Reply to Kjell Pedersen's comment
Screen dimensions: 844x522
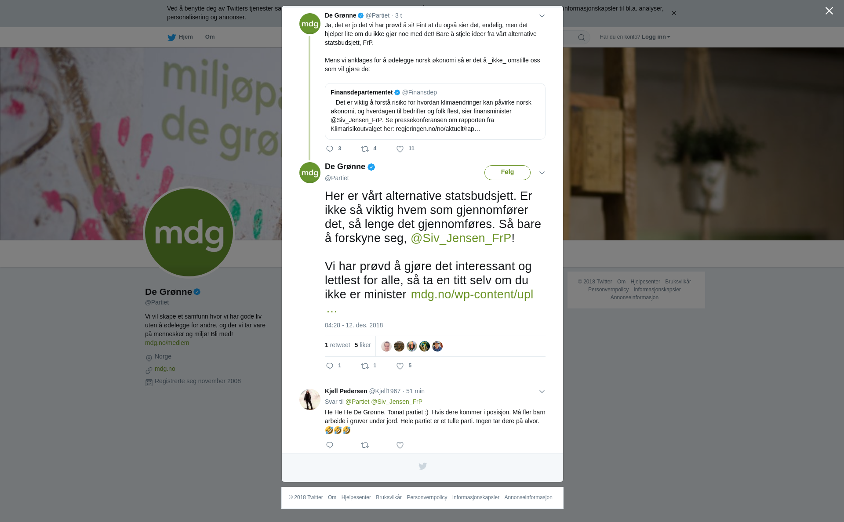tap(330, 446)
